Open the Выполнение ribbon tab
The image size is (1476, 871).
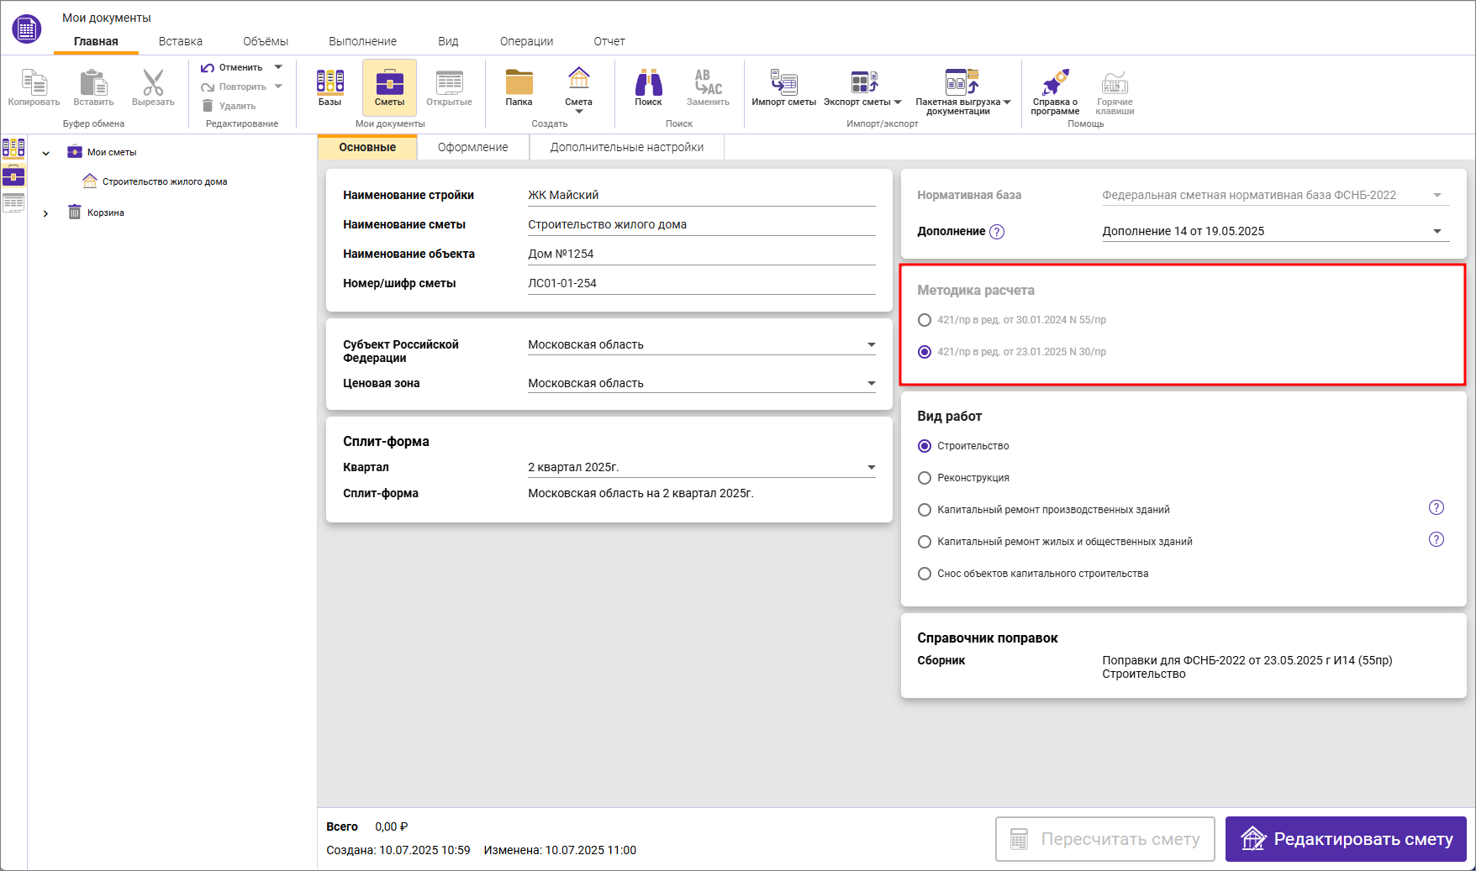point(362,41)
